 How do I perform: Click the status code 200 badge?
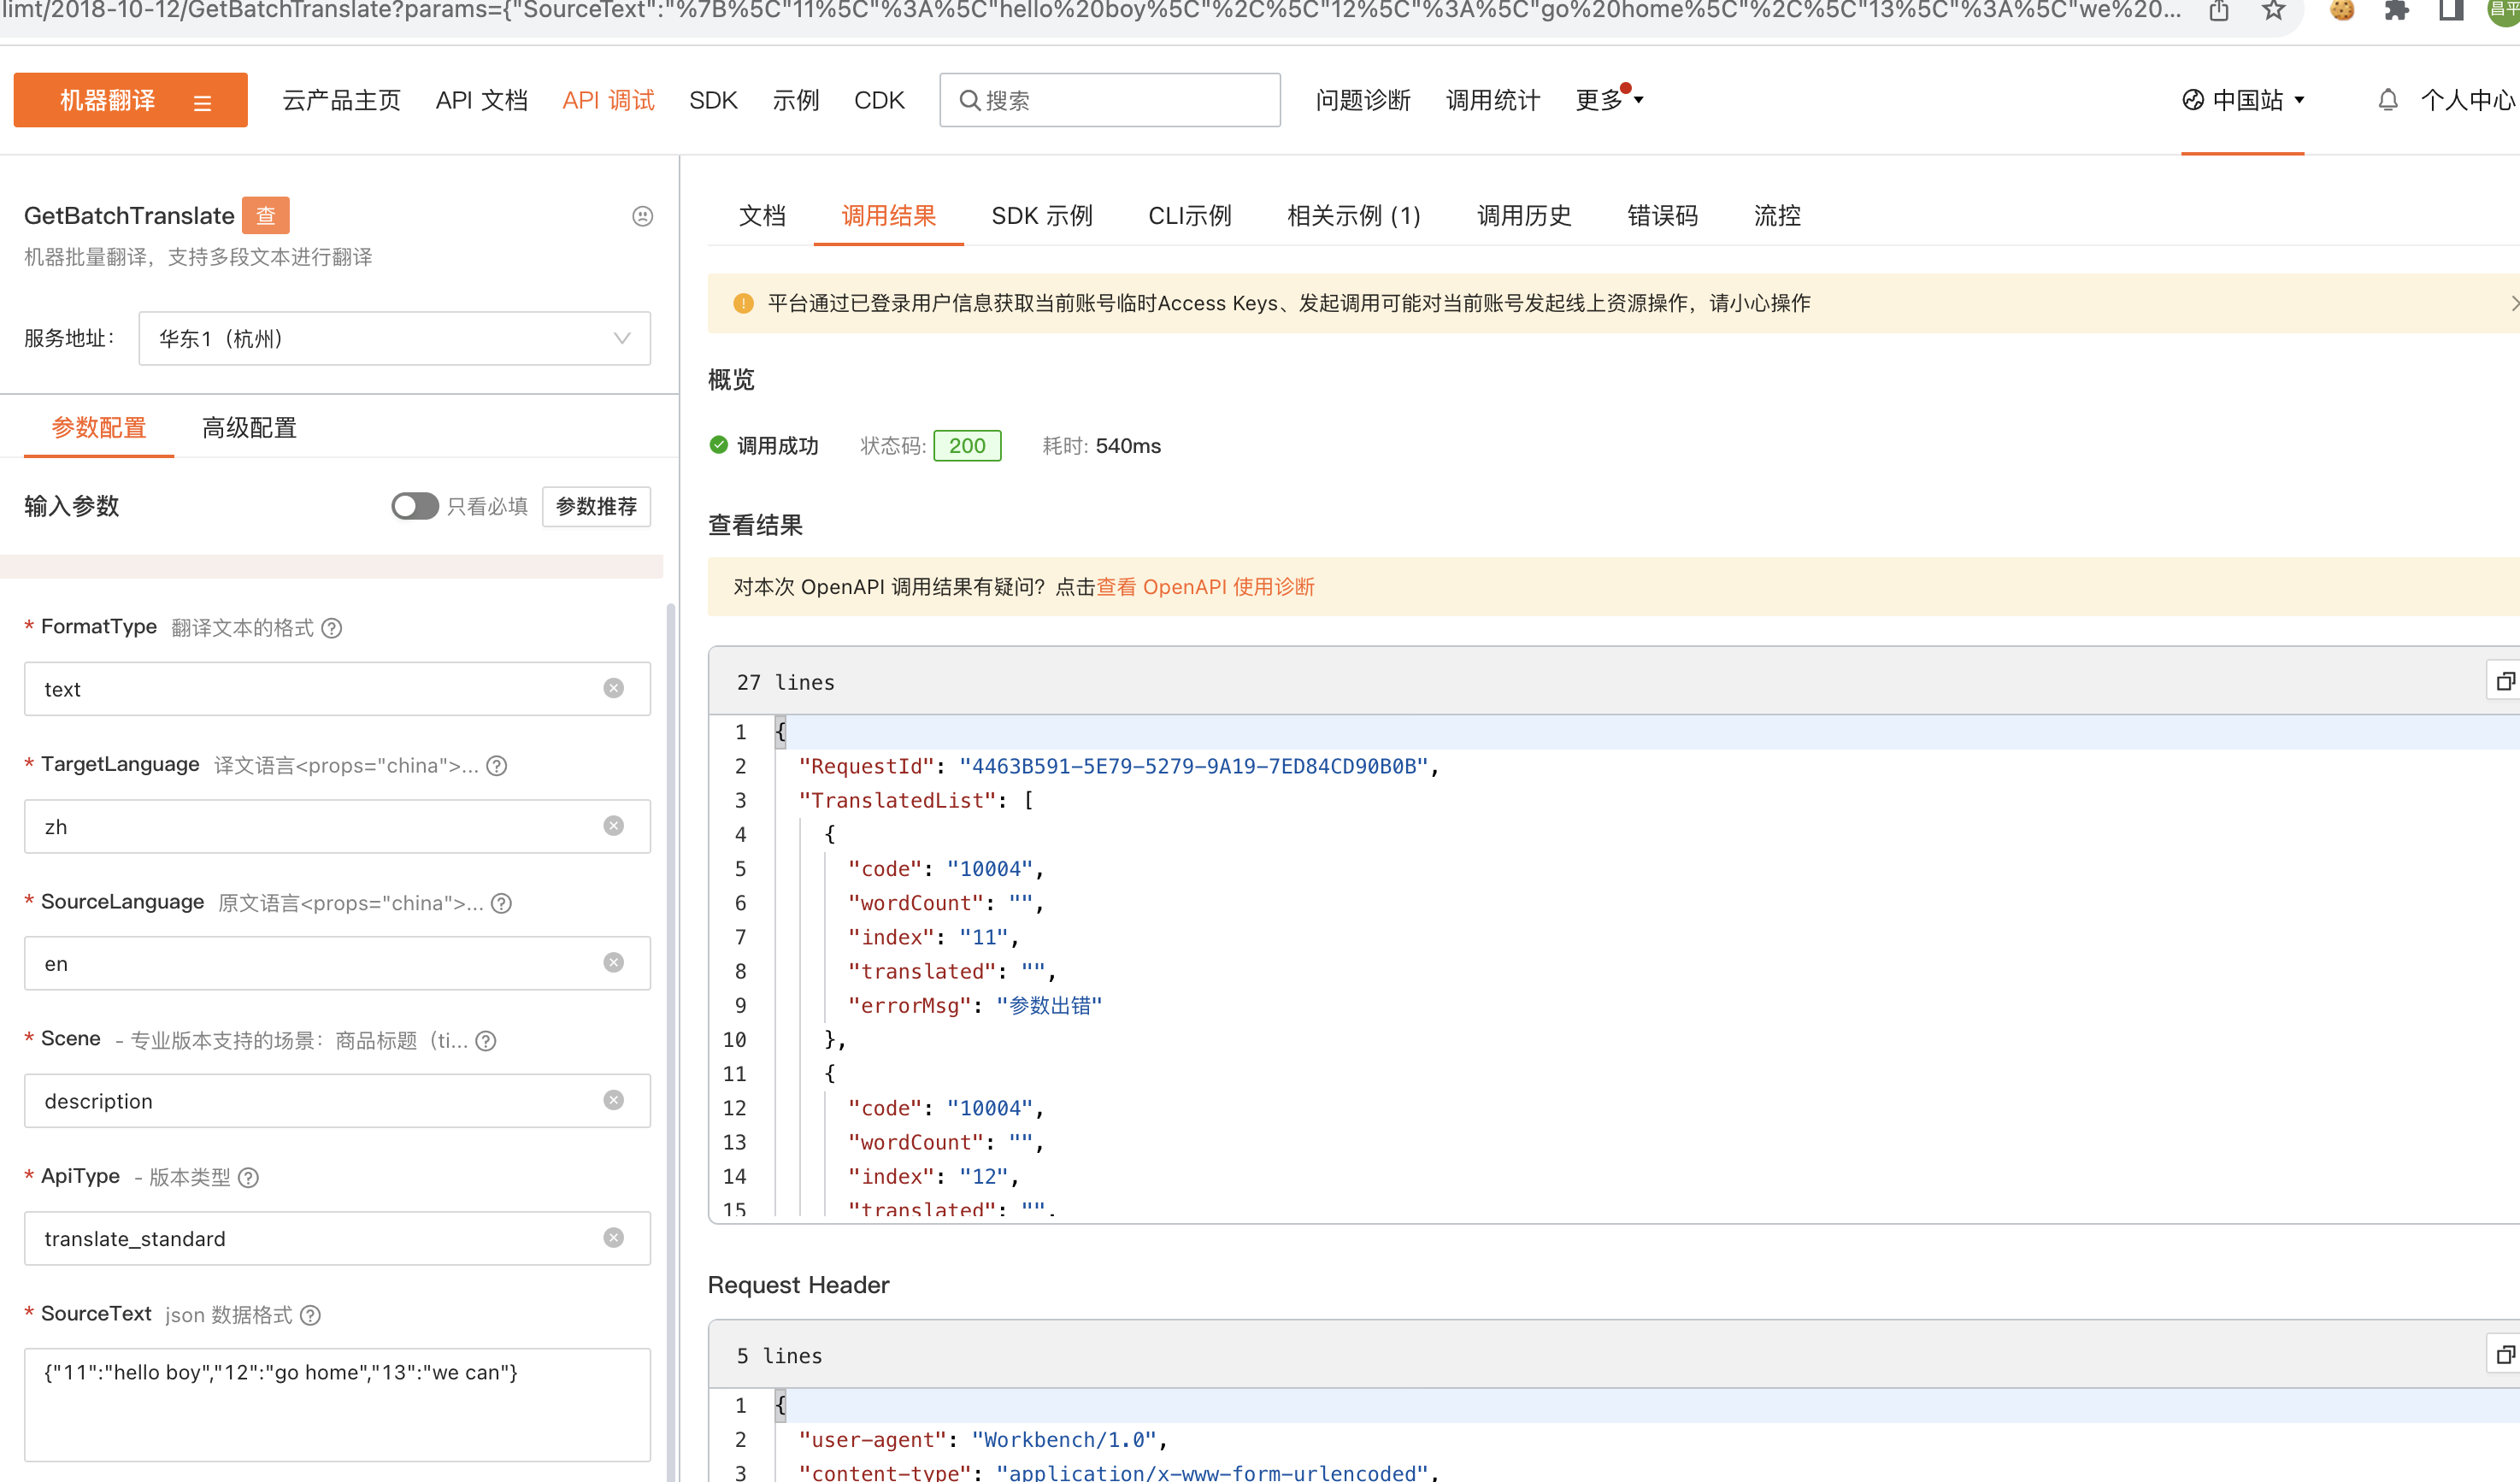pos(967,446)
